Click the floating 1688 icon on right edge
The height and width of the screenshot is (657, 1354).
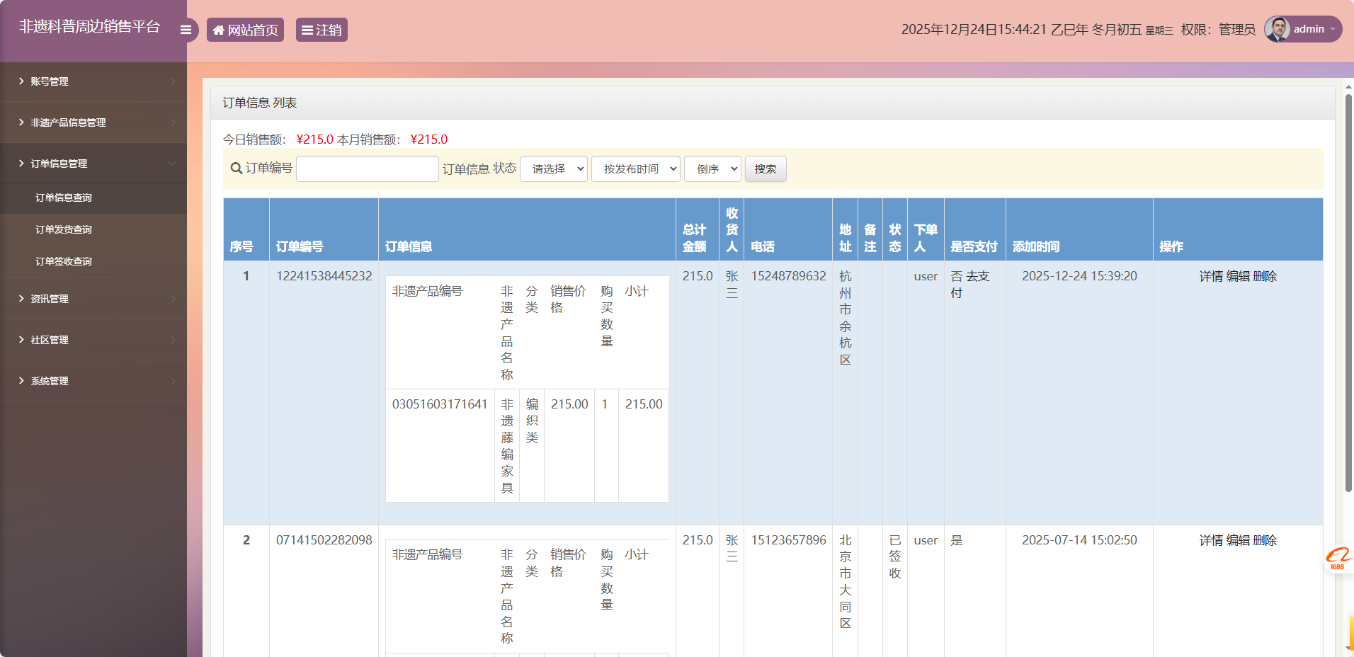(1338, 559)
